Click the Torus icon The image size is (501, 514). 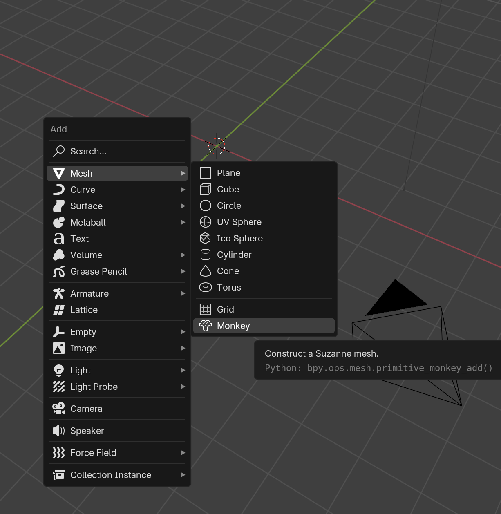coord(206,287)
